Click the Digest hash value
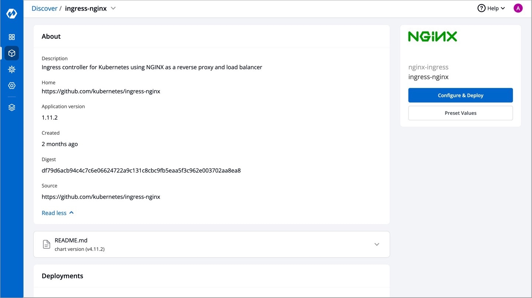The width and height of the screenshot is (532, 298). coord(141,170)
